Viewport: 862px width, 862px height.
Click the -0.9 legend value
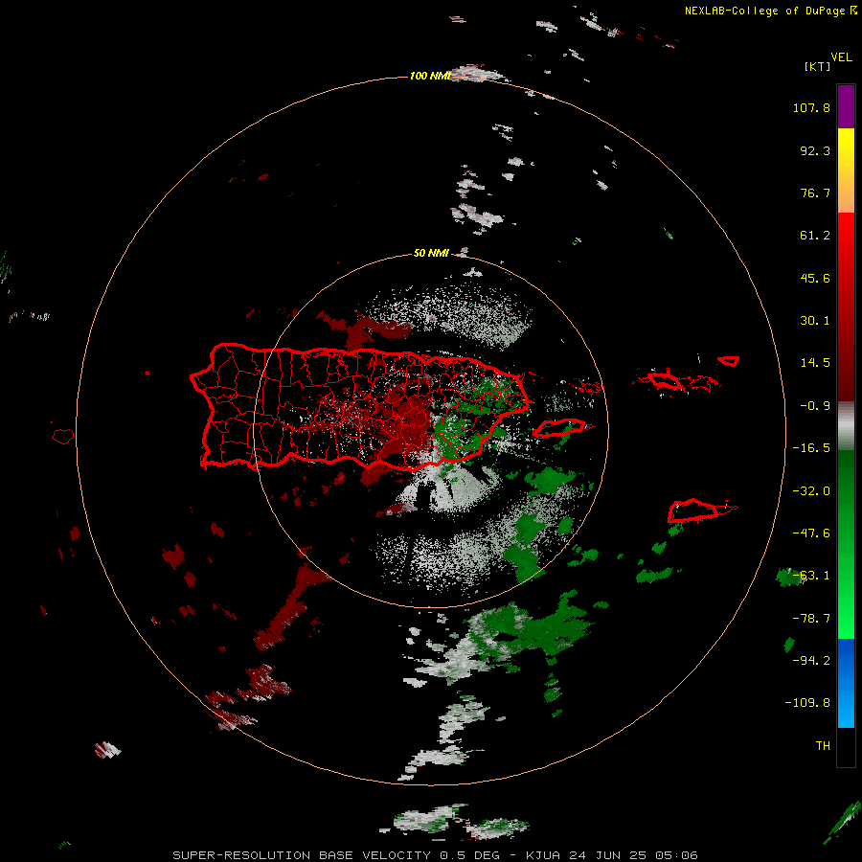point(815,406)
